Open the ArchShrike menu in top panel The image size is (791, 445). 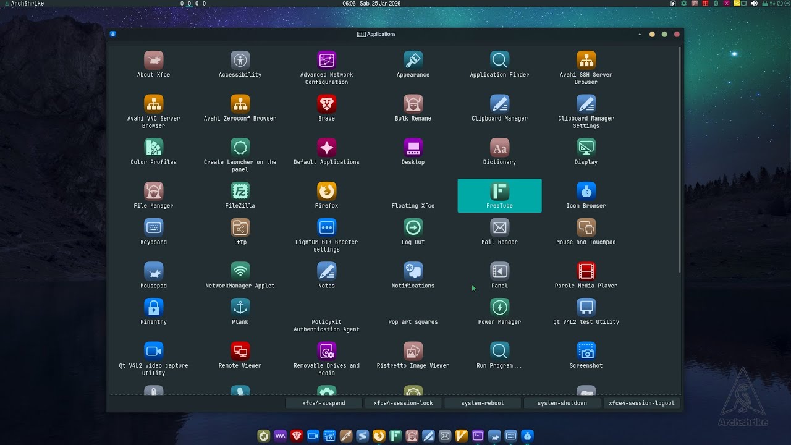pos(23,4)
